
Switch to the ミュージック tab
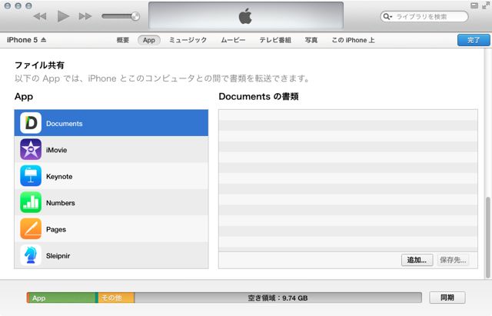coord(188,40)
